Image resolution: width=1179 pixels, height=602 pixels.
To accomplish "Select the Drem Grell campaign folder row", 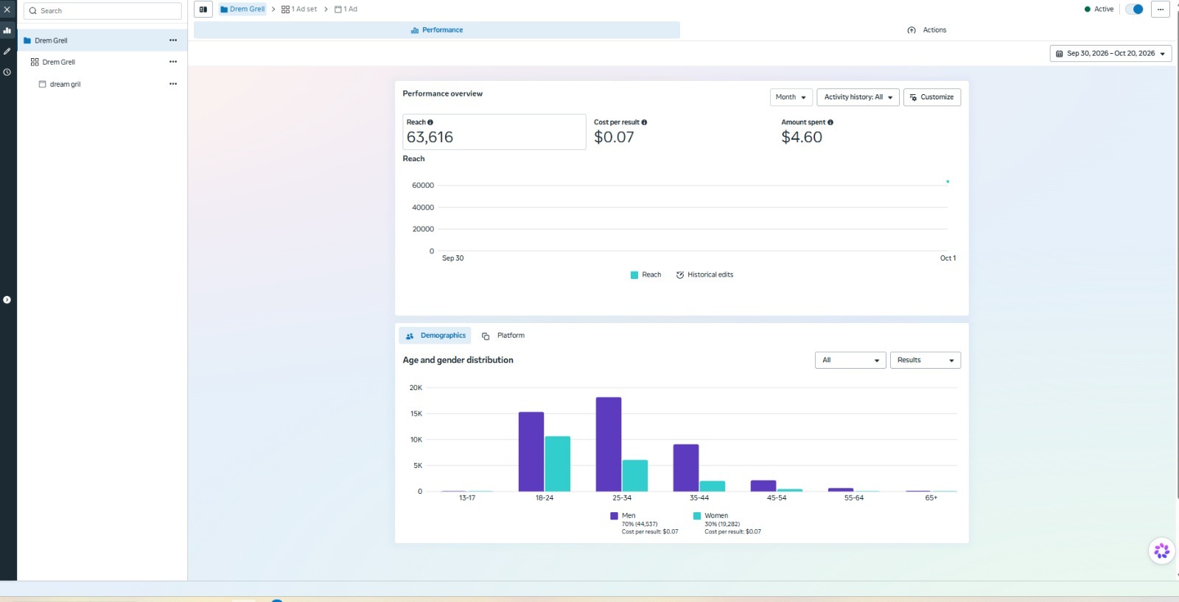I will (x=102, y=40).
